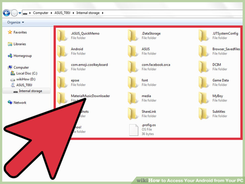Select the DCIM folder icon
Viewport: 245px width, 184px height.
click(203, 67)
